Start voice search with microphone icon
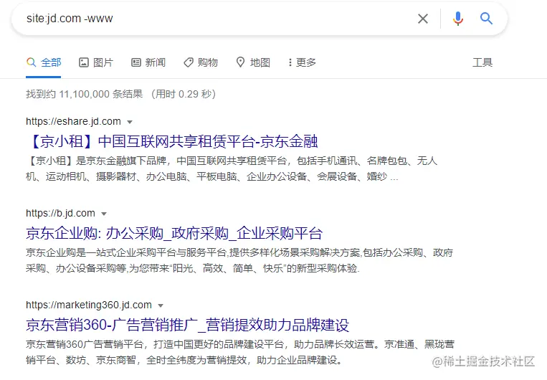The height and width of the screenshot is (380, 547). pos(458,19)
